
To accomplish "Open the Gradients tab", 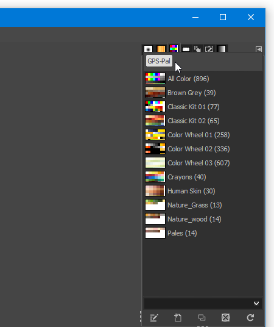I will tap(221, 49).
